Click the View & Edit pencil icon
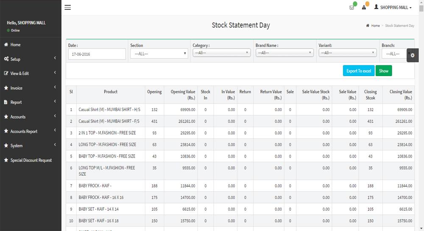This screenshot has height=231, width=424. (x=6, y=73)
